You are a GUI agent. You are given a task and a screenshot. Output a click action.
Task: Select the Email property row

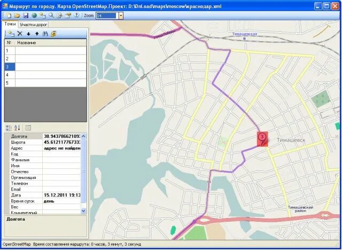coord(45,190)
